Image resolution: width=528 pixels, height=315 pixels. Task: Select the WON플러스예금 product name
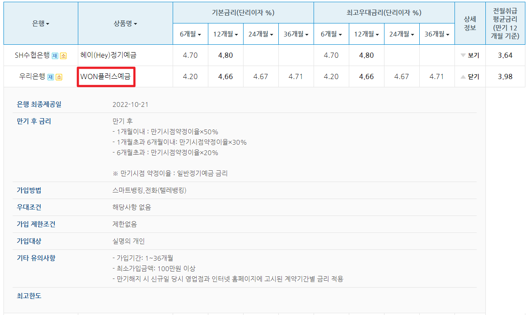tap(106, 76)
